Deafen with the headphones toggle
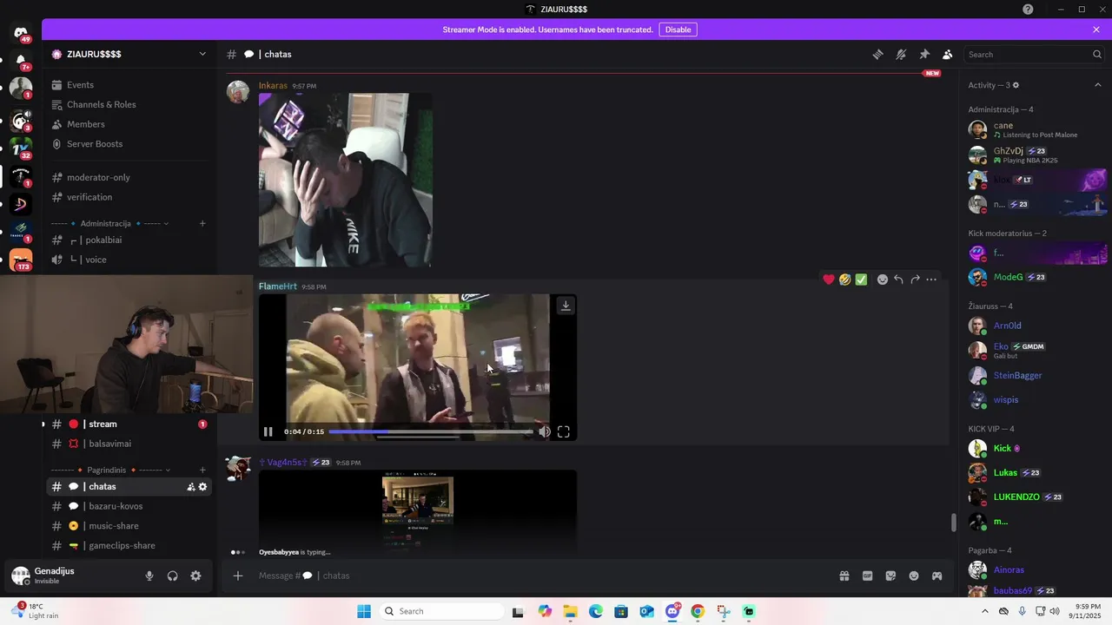The image size is (1112, 625). point(172,576)
